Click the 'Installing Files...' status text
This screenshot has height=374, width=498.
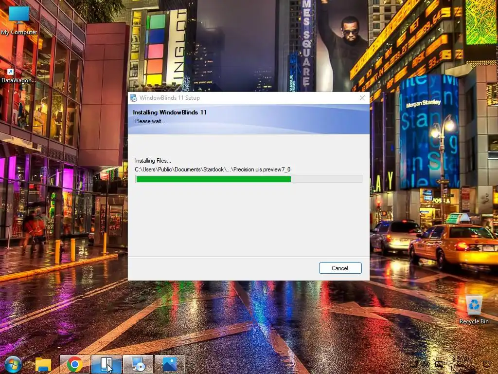click(153, 161)
